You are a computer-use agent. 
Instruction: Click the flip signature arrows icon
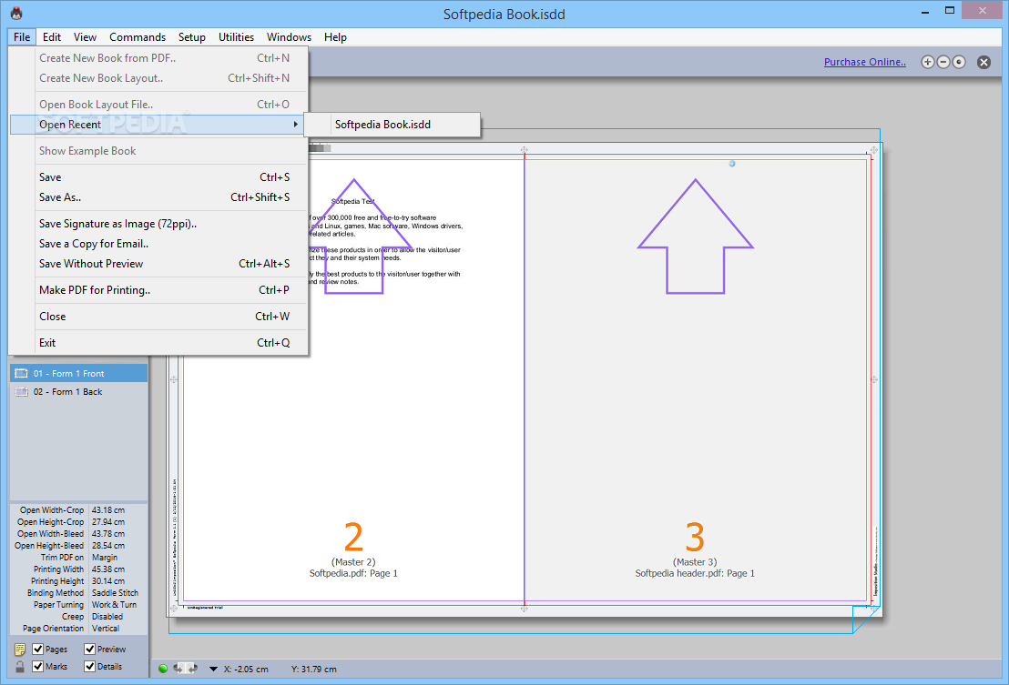186,669
